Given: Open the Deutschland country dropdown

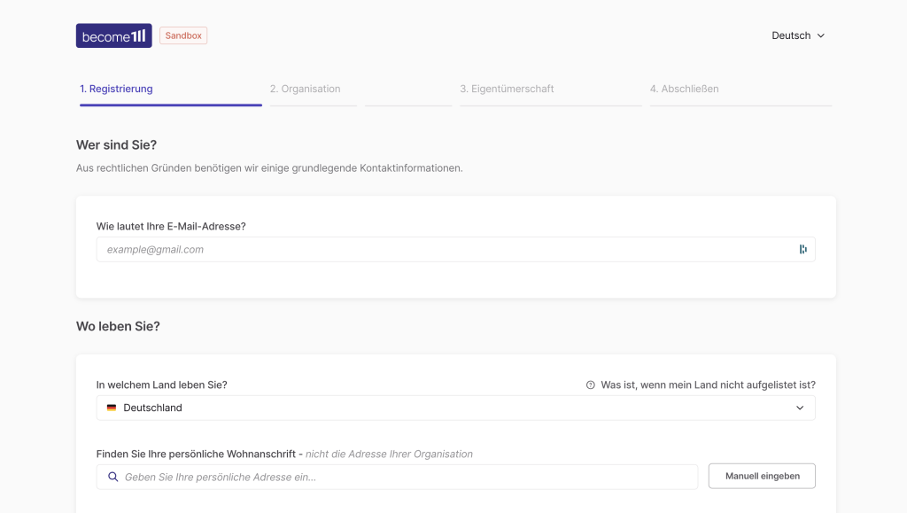Looking at the screenshot, I should coord(456,408).
